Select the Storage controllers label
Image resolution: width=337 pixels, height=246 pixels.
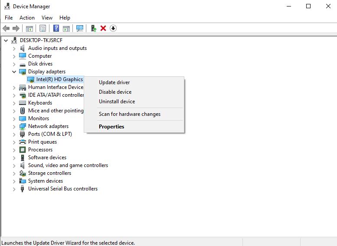click(x=49, y=173)
